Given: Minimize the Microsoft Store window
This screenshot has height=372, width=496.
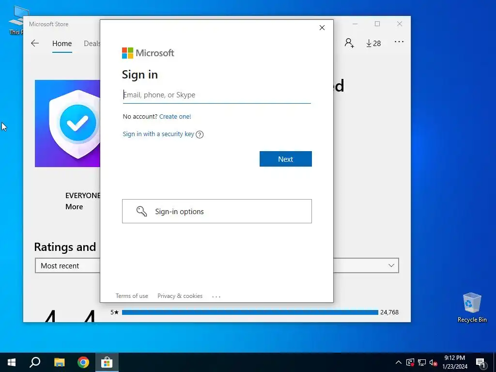Looking at the screenshot, I should point(355,24).
